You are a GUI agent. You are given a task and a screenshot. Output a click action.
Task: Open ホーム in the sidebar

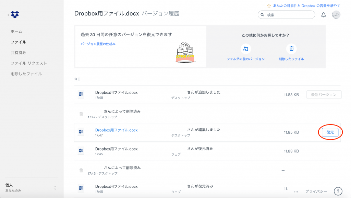(16, 31)
